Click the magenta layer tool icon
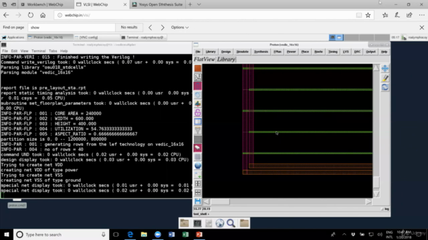The width and height of the screenshot is (428, 240). (x=198, y=86)
